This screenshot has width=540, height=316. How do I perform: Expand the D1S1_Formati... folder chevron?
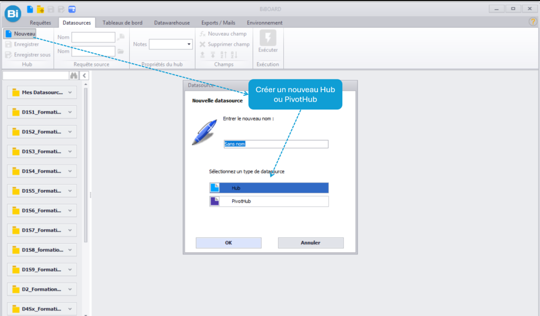coord(70,112)
